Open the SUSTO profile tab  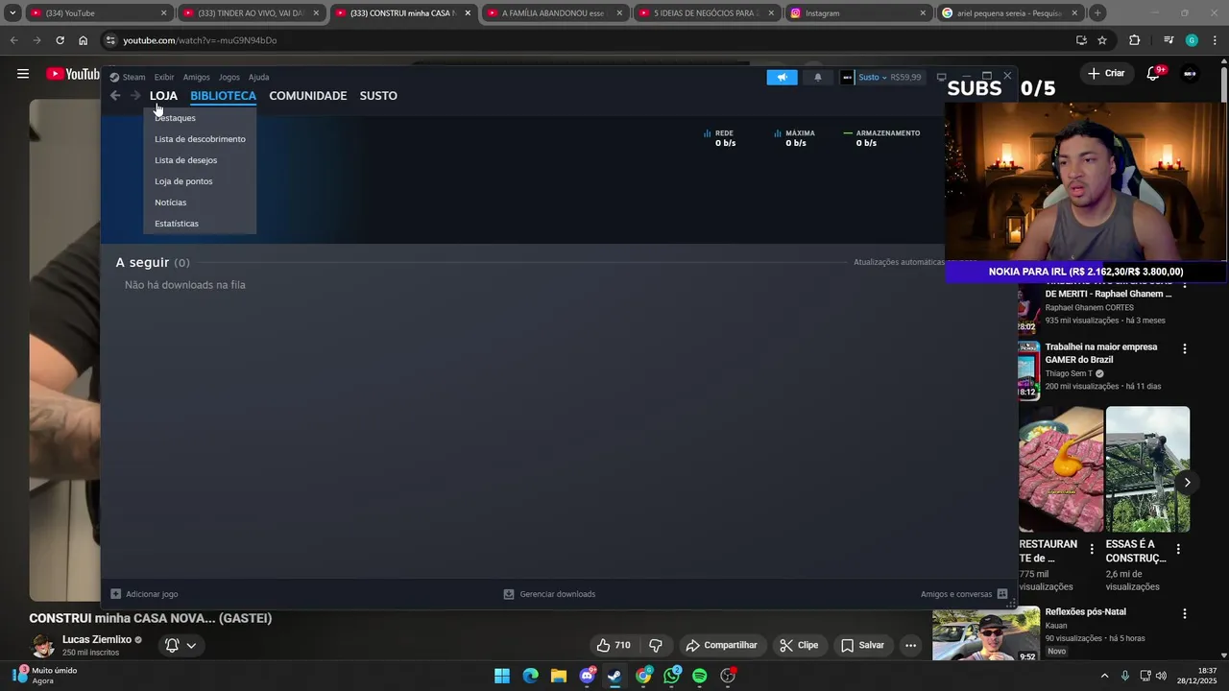click(378, 96)
